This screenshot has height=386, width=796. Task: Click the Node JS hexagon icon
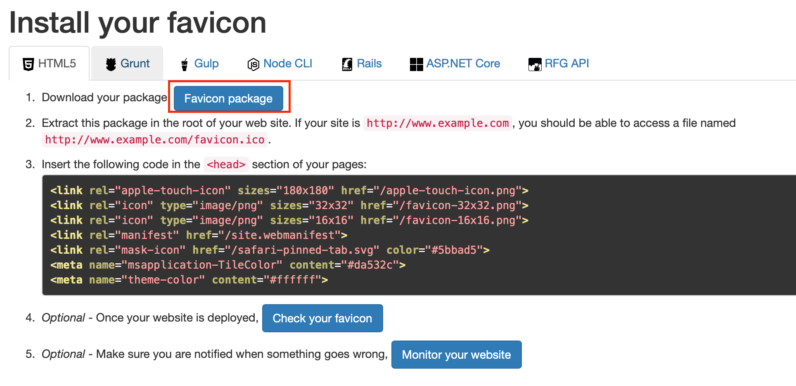[x=253, y=64]
